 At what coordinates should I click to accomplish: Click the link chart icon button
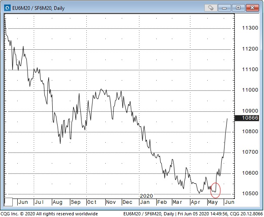click(211, 8)
